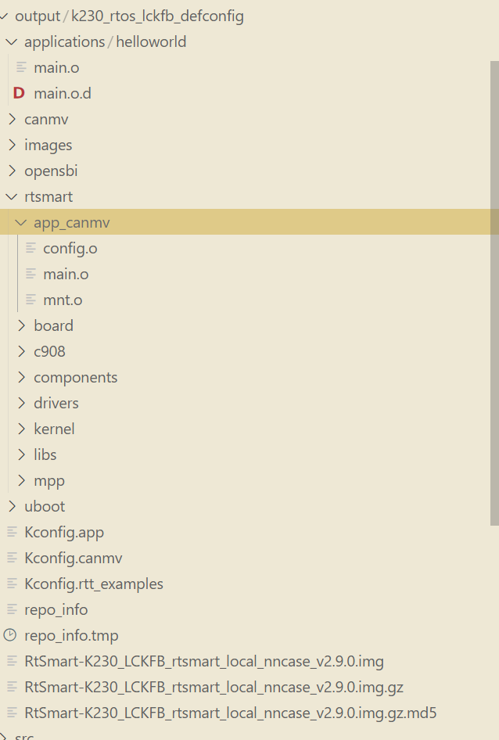Open main.o under app_canmv

click(x=66, y=275)
